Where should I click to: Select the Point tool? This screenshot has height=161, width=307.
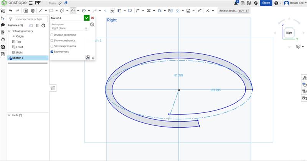tap(105, 11)
